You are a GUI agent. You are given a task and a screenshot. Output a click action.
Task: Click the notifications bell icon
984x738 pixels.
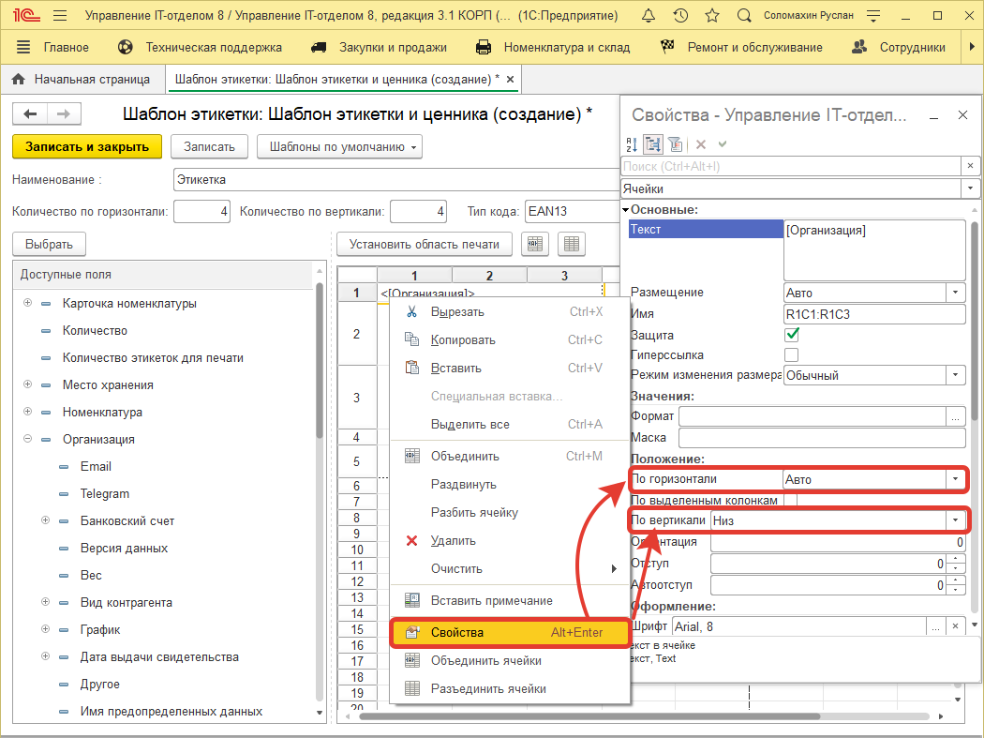pyautogui.click(x=649, y=17)
